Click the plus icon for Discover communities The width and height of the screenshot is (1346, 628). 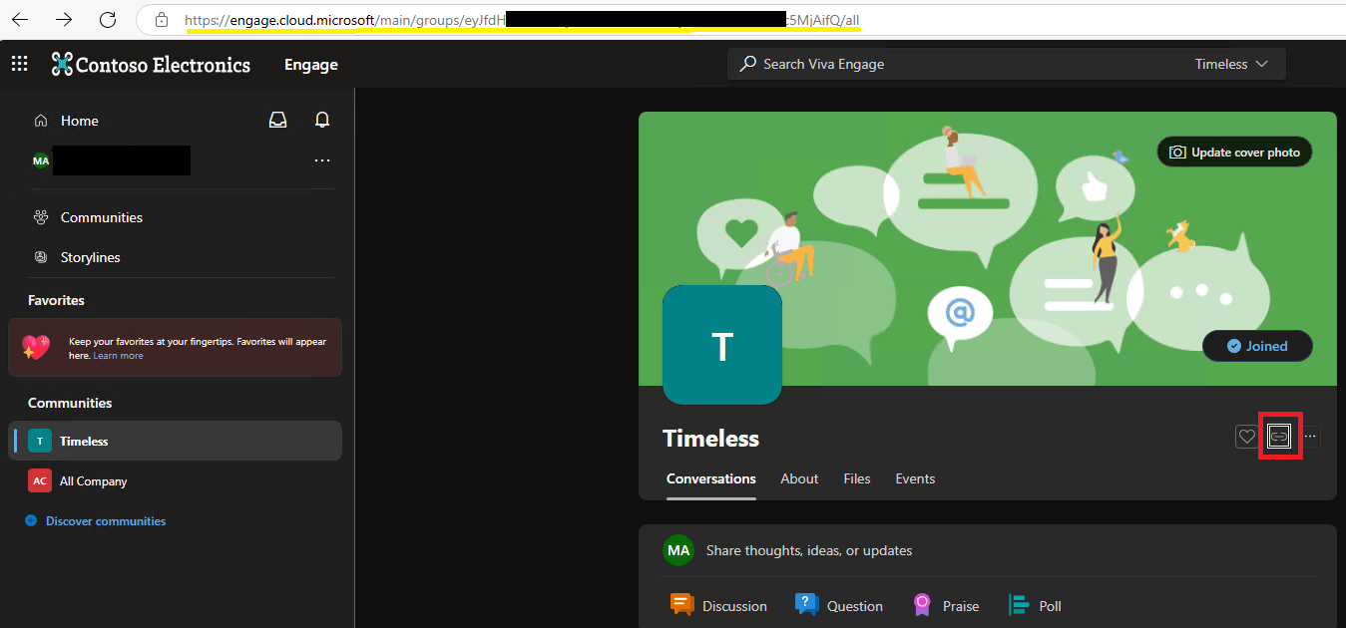[31, 520]
